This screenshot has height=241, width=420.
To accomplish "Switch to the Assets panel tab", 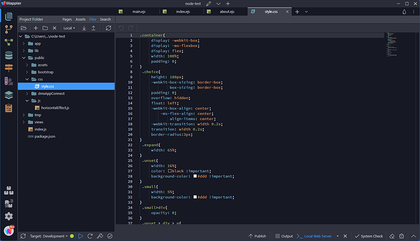I will pos(80,19).
